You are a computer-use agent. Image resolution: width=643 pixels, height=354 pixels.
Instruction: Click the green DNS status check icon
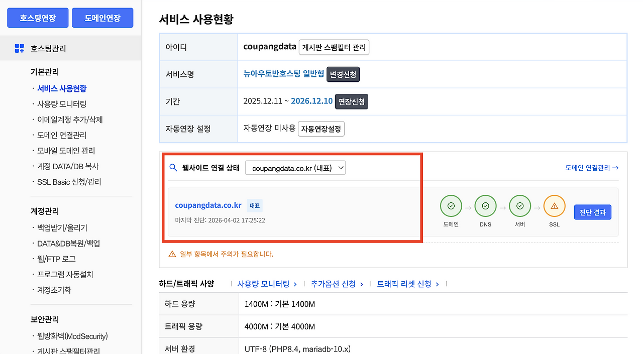[x=485, y=206]
